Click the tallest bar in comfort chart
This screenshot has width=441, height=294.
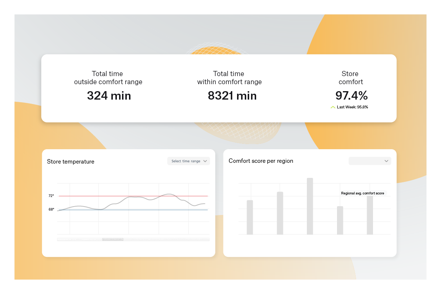point(310,206)
